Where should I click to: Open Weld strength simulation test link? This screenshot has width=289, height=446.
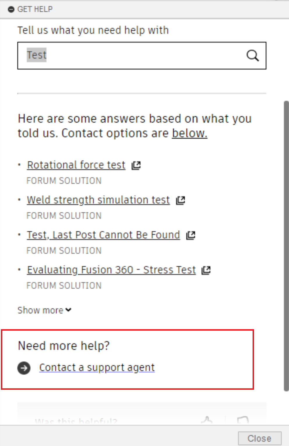[98, 200]
